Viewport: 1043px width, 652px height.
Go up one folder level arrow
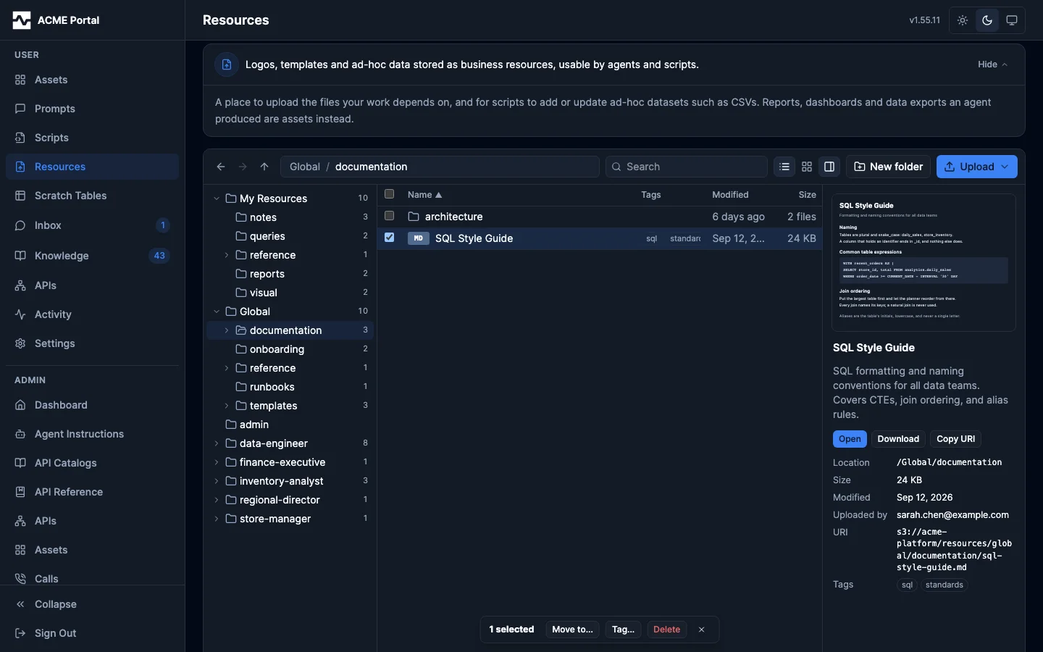click(264, 167)
